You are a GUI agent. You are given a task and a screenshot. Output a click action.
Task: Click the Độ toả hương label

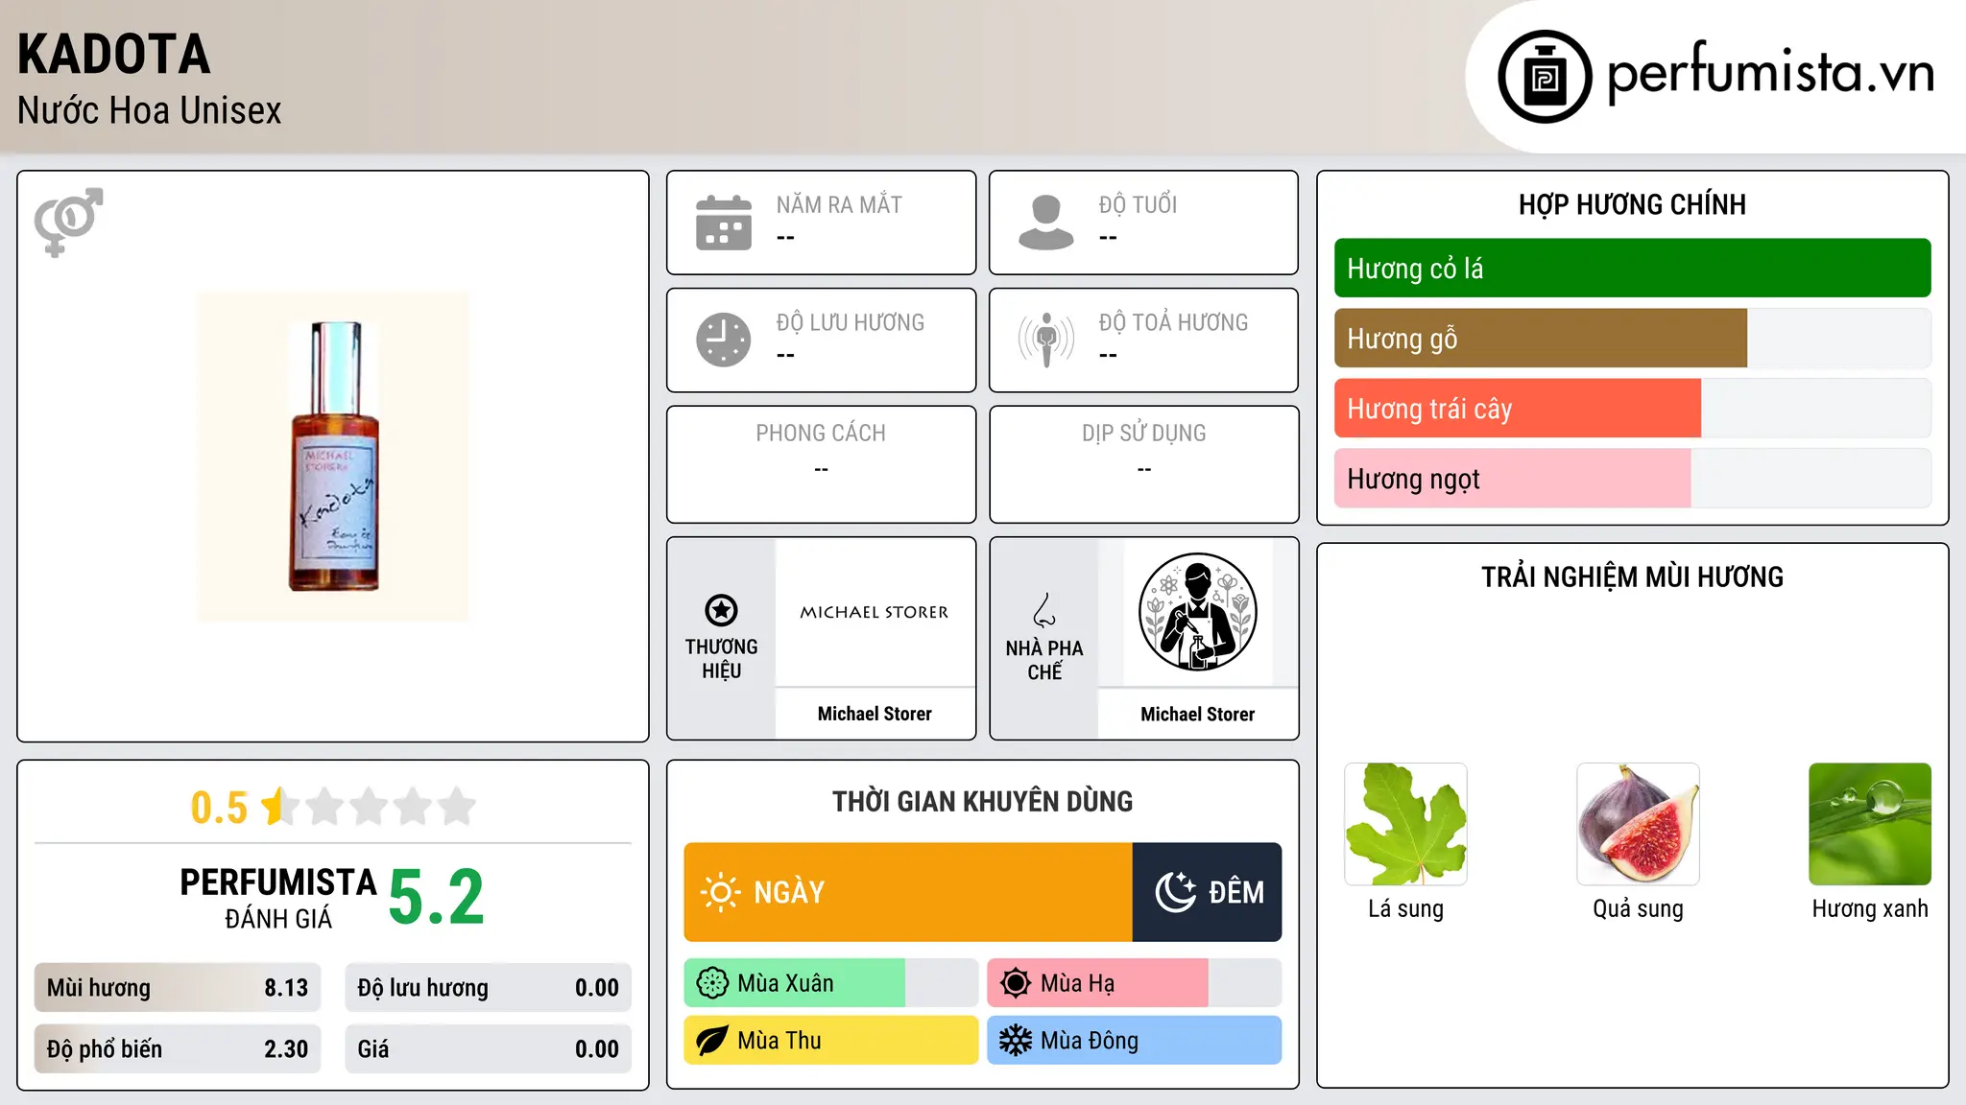tap(1173, 322)
